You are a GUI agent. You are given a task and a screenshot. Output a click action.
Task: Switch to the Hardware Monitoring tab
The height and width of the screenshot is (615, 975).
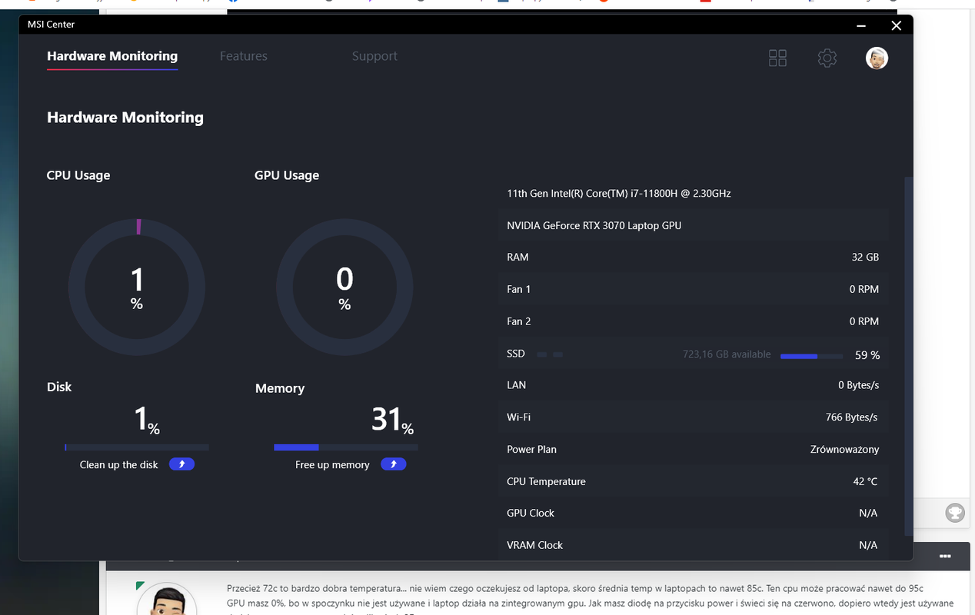click(112, 56)
